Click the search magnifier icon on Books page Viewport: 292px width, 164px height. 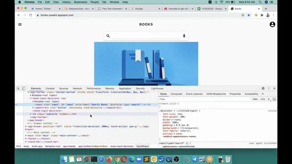click(108, 36)
